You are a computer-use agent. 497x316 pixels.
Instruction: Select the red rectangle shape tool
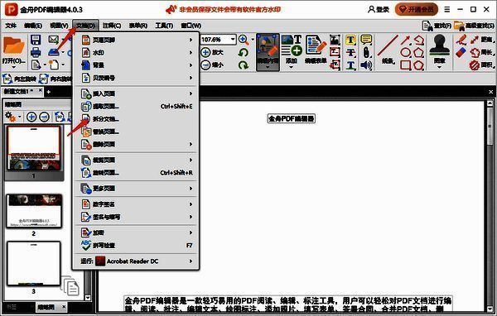405,65
